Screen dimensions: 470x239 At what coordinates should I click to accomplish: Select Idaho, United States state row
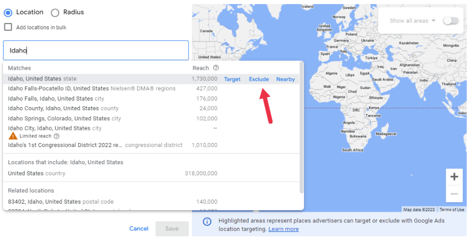point(151,79)
